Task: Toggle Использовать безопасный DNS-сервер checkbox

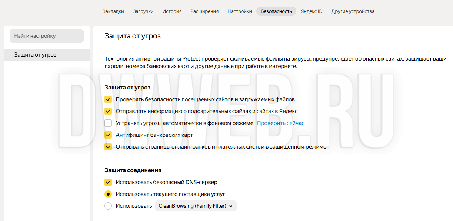Action: click(x=108, y=182)
